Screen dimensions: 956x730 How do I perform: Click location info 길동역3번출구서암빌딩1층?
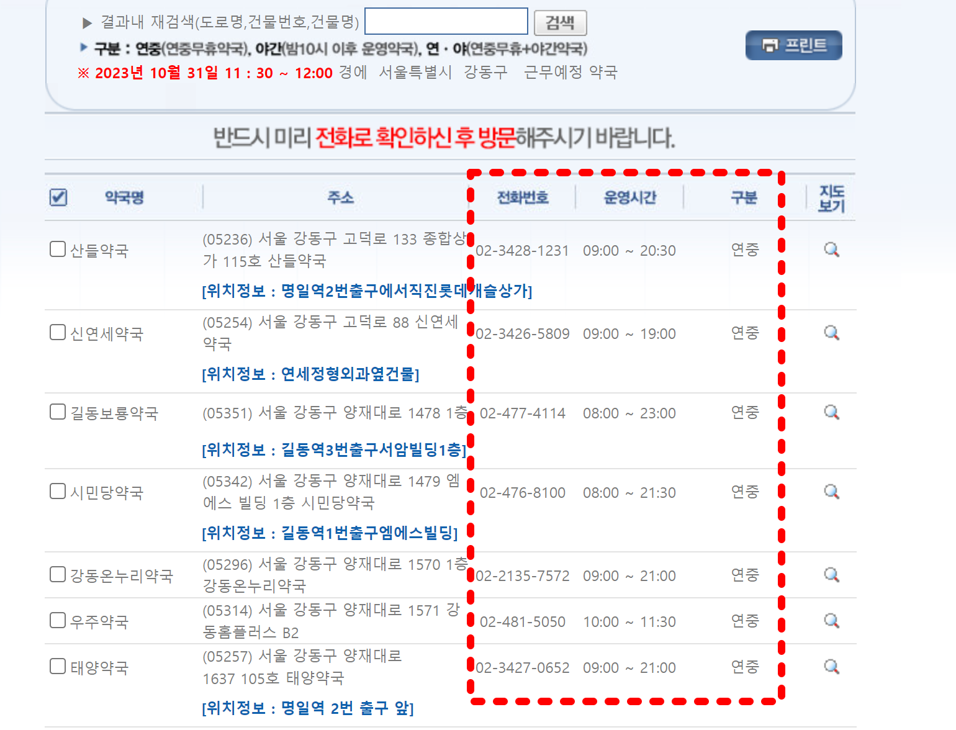click(x=334, y=449)
